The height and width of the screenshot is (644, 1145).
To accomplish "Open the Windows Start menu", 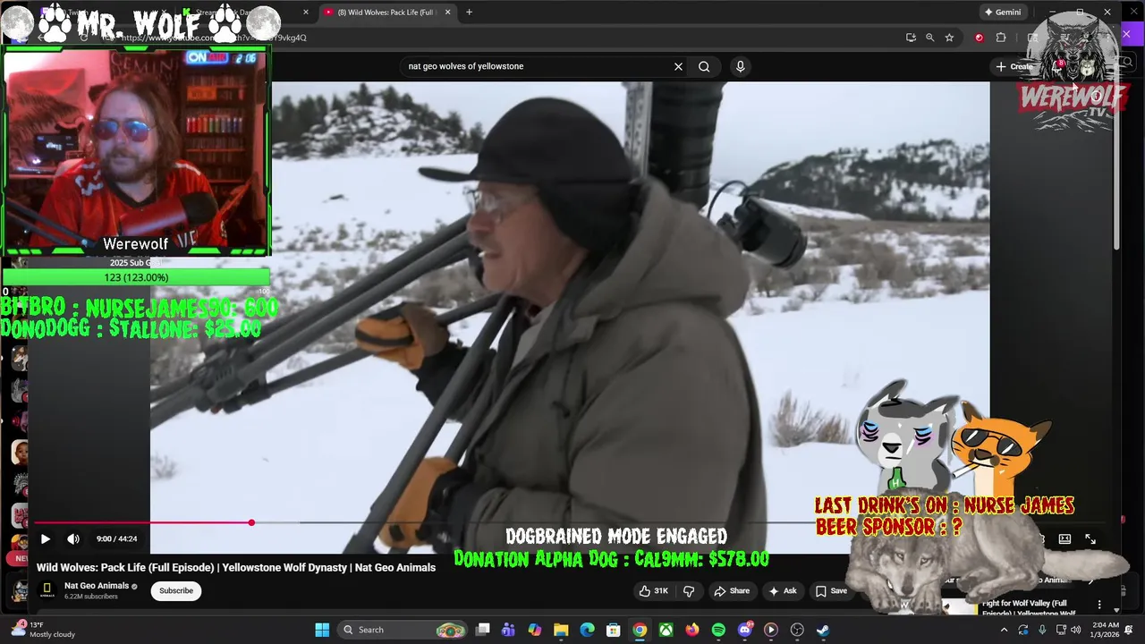I will 322,630.
